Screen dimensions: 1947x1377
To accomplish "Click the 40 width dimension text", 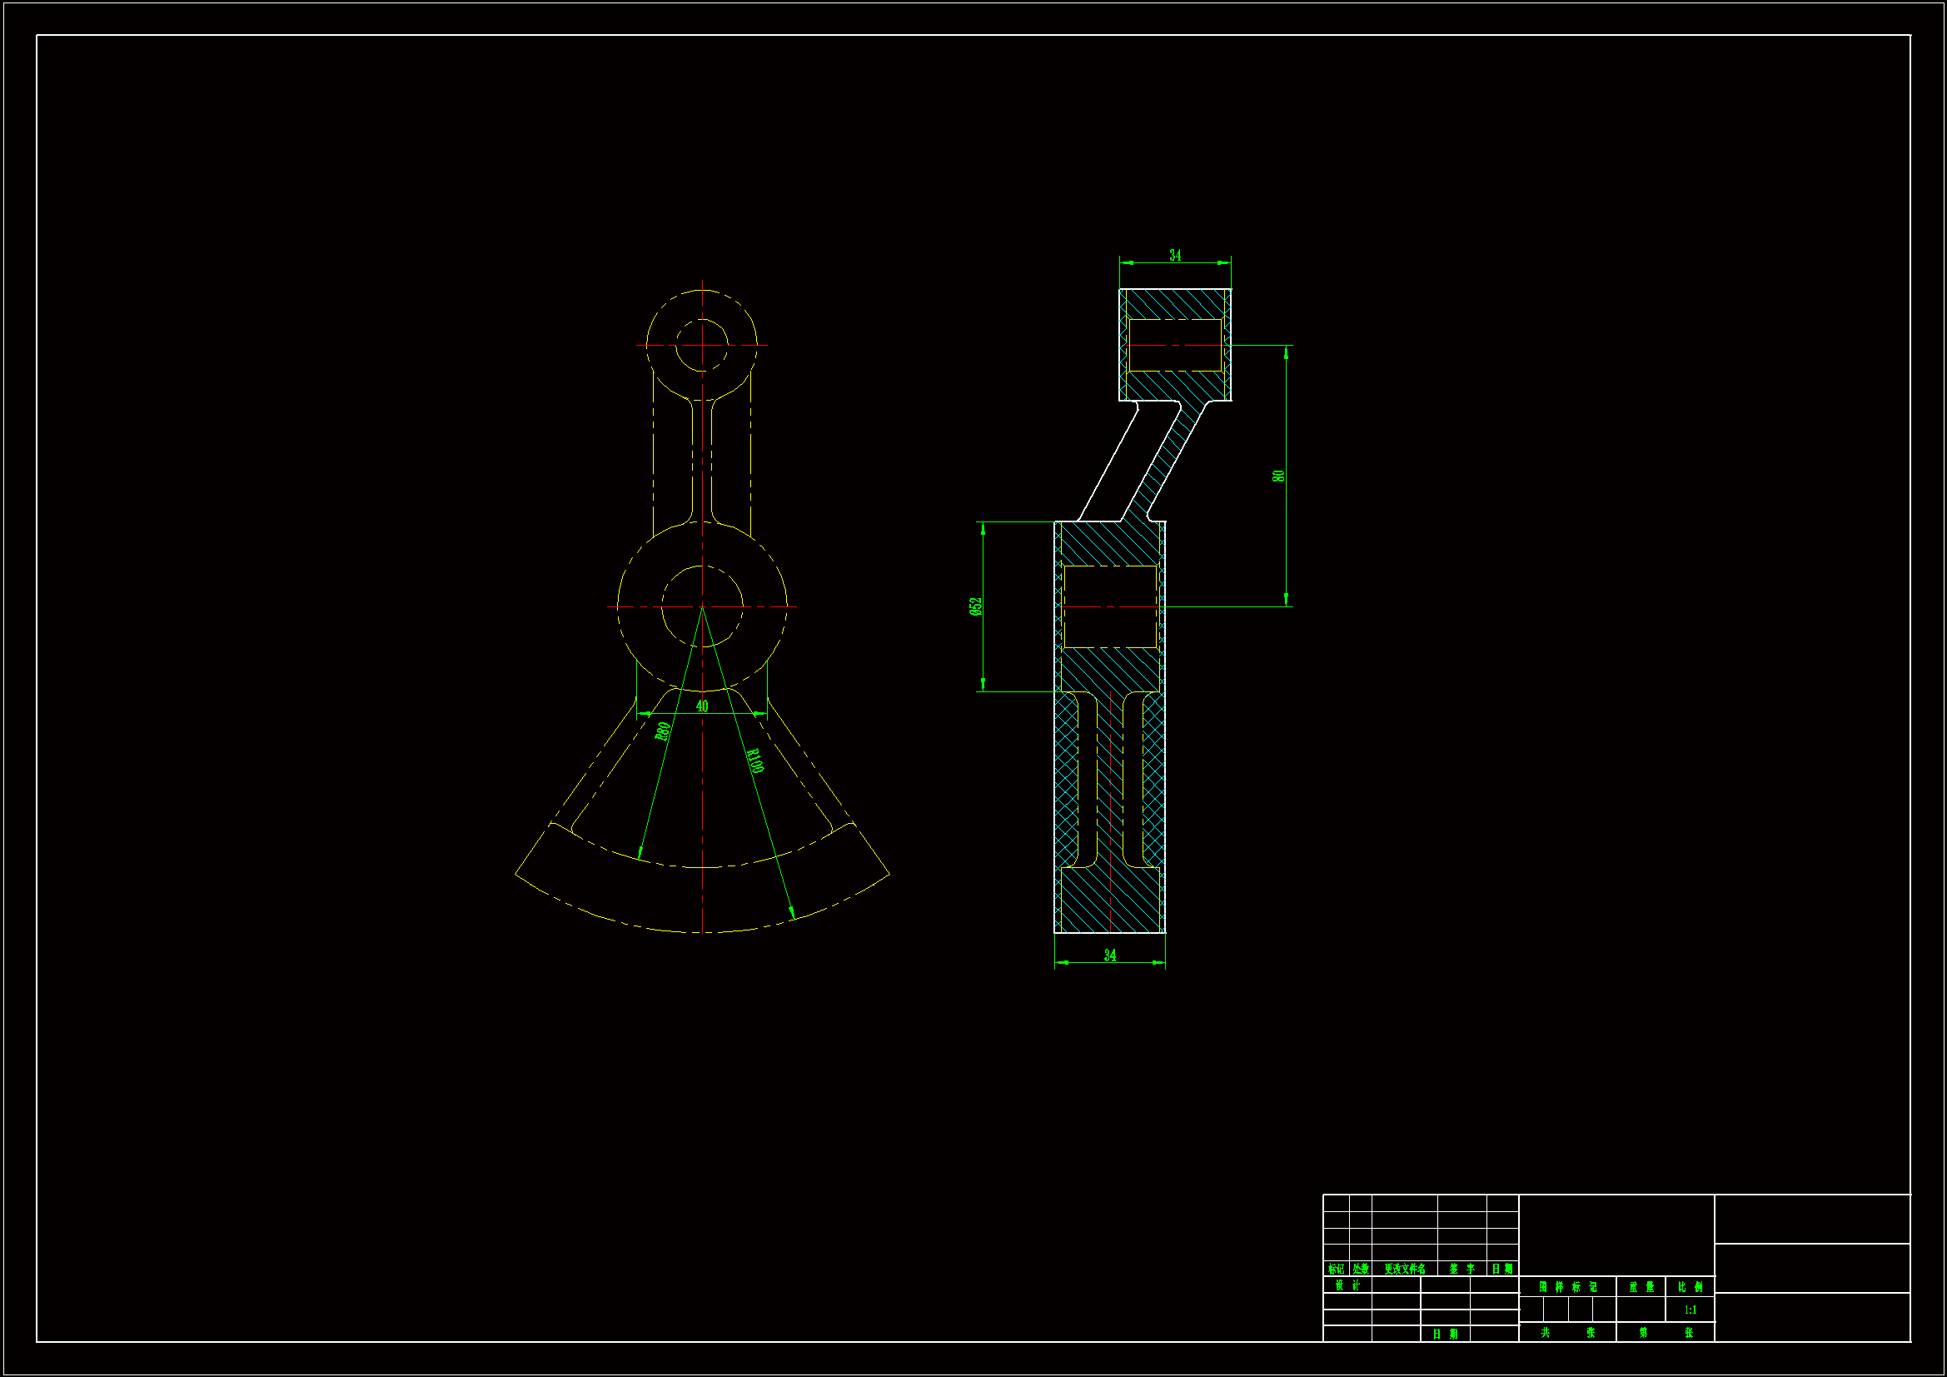I will [x=702, y=706].
